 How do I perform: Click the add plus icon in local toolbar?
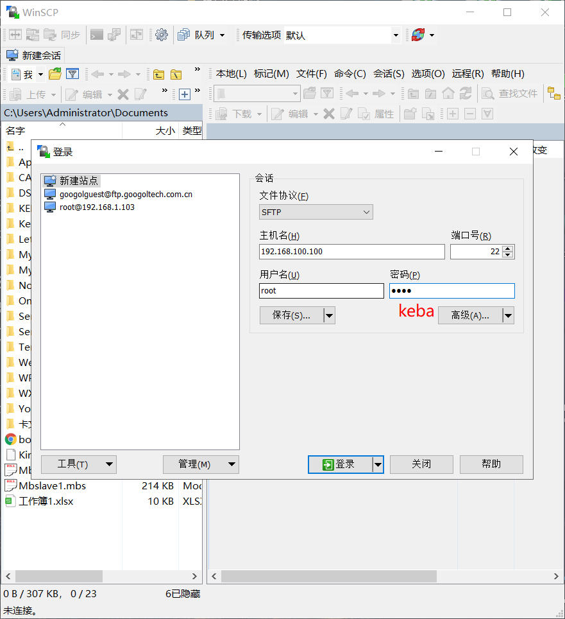click(185, 95)
